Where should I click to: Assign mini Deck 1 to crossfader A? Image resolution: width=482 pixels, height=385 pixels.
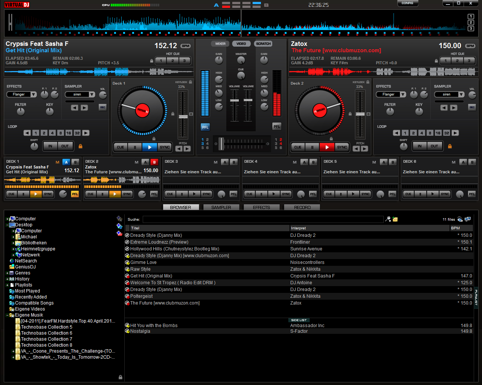pos(66,162)
